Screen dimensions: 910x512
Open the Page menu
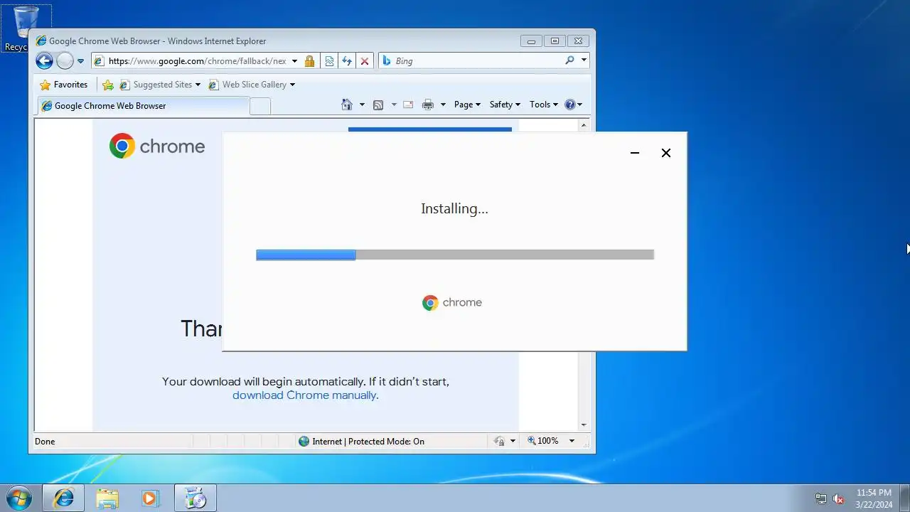(467, 105)
